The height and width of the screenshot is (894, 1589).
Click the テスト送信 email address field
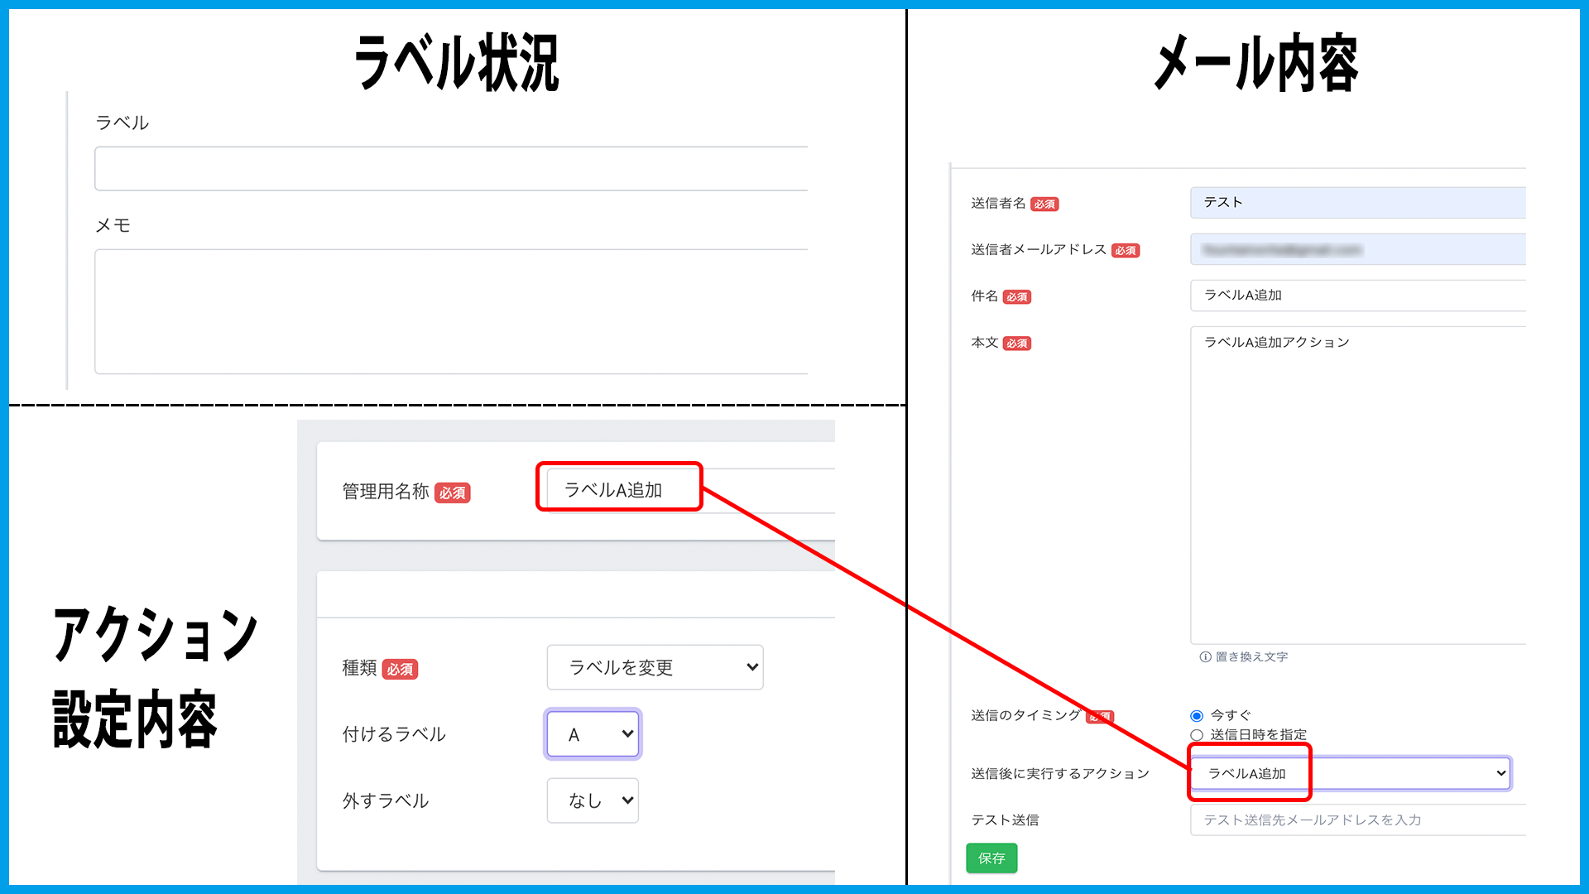tap(1357, 819)
